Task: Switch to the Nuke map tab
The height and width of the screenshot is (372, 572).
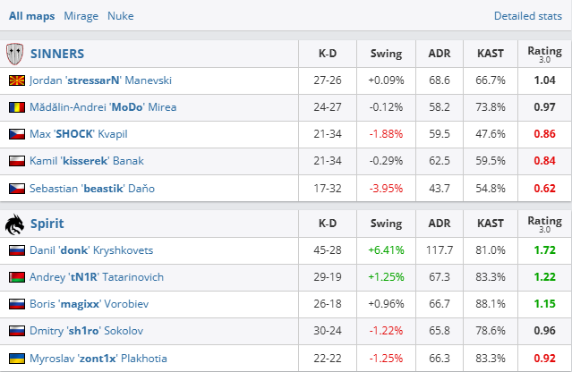Action: pyautogui.click(x=121, y=16)
